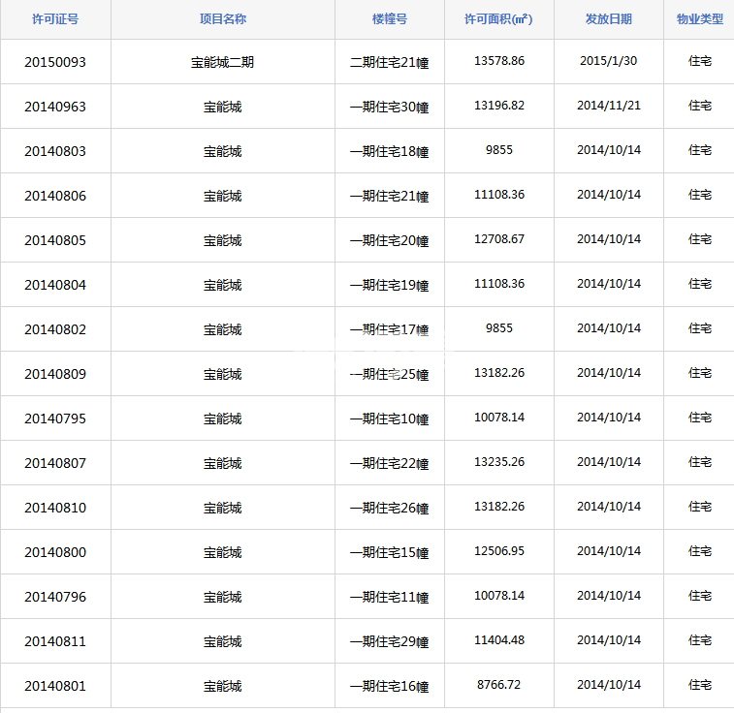Click the date cell 2014/11/21
This screenshot has width=734, height=713.
(x=608, y=106)
